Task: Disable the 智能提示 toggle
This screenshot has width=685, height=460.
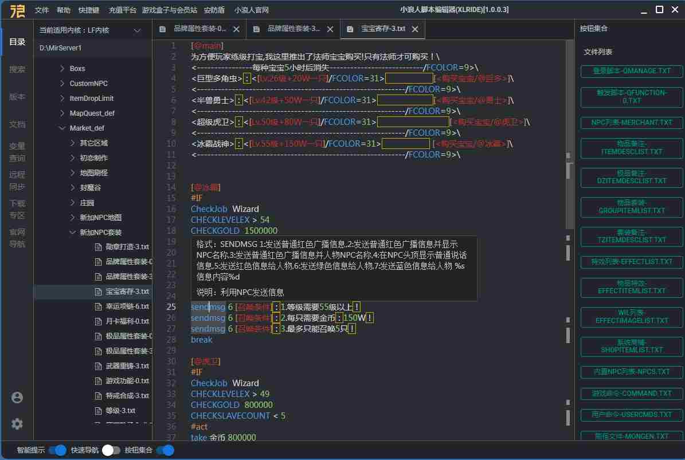Action: [58, 451]
